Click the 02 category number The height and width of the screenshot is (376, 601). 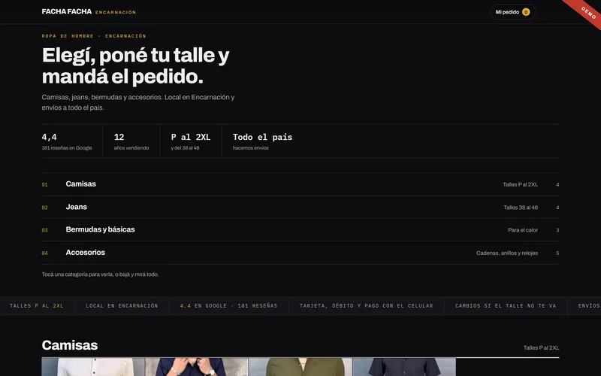pos(45,208)
